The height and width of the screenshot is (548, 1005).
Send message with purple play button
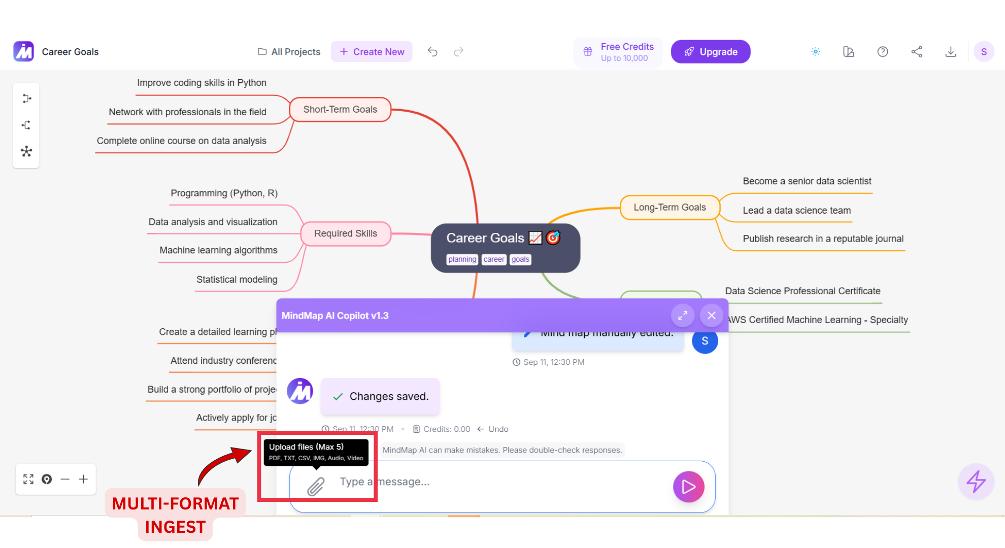[x=688, y=487]
